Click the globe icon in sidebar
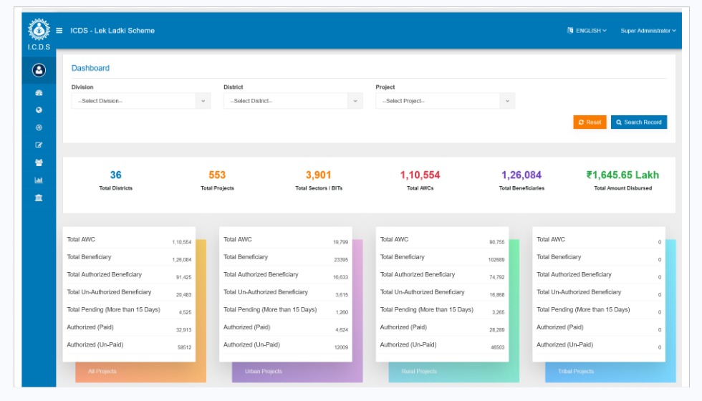The width and height of the screenshot is (702, 401). click(x=39, y=110)
